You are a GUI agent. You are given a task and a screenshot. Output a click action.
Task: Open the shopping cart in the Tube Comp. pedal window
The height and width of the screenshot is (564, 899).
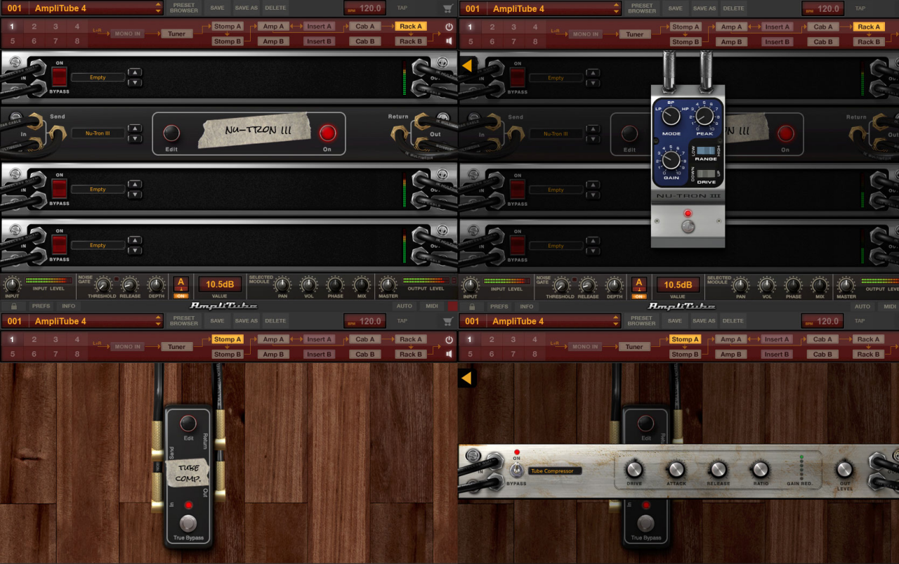tap(448, 321)
